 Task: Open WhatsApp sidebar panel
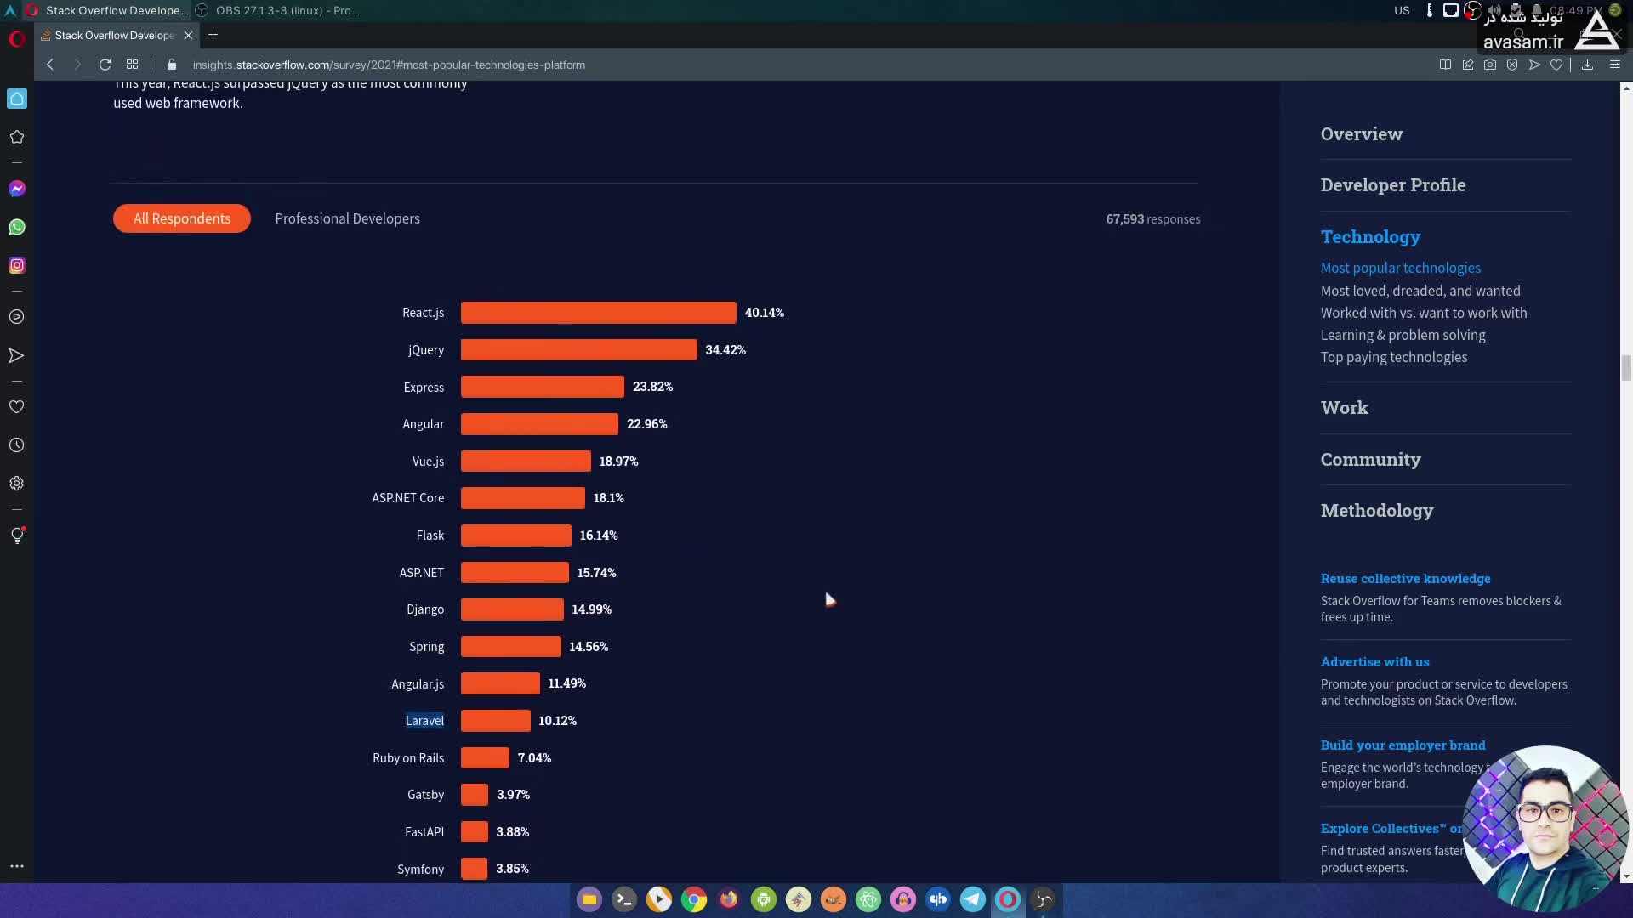tap(17, 227)
